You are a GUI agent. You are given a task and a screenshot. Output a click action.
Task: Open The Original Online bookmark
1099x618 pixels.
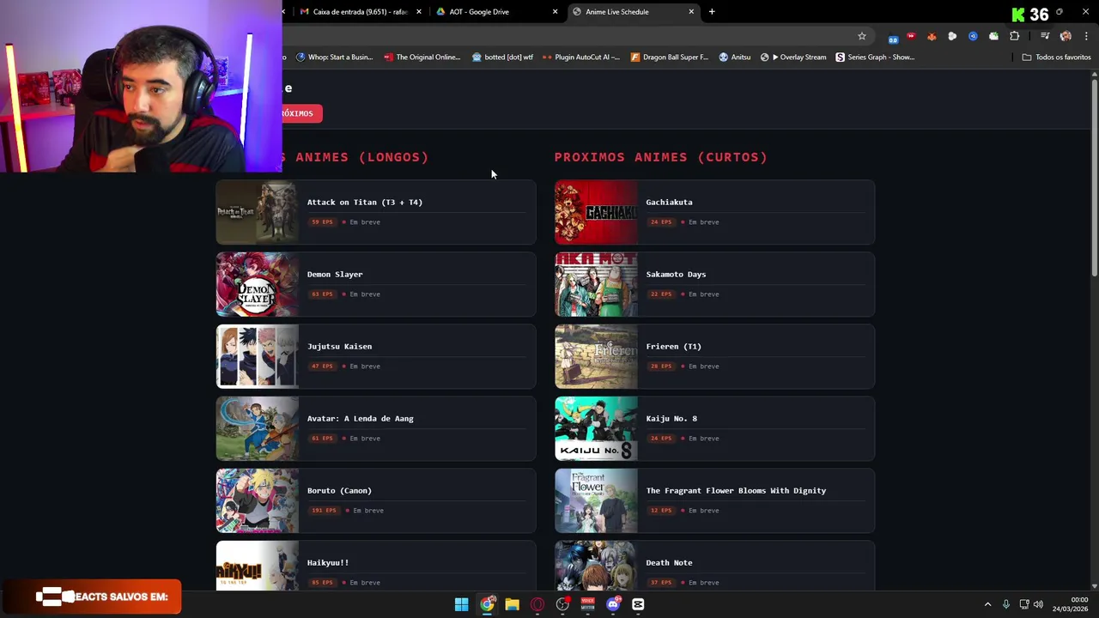(x=422, y=58)
